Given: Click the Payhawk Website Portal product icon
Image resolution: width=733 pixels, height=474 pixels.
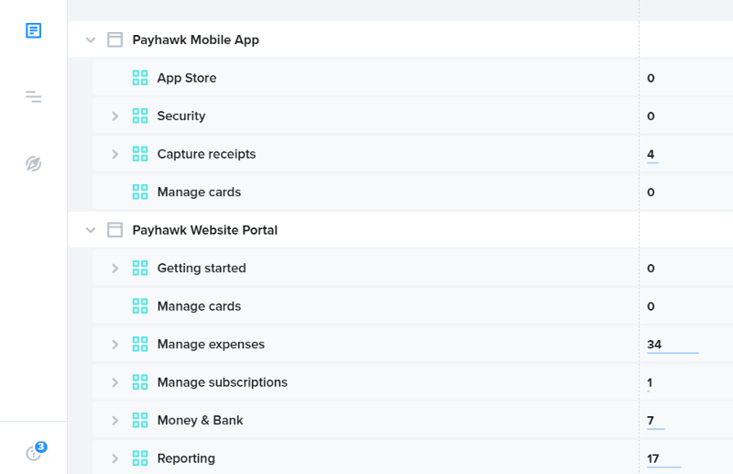Looking at the screenshot, I should [x=115, y=230].
